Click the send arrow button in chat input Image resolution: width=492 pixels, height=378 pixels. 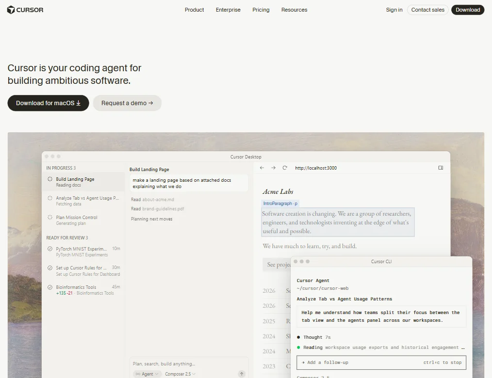pos(242,374)
